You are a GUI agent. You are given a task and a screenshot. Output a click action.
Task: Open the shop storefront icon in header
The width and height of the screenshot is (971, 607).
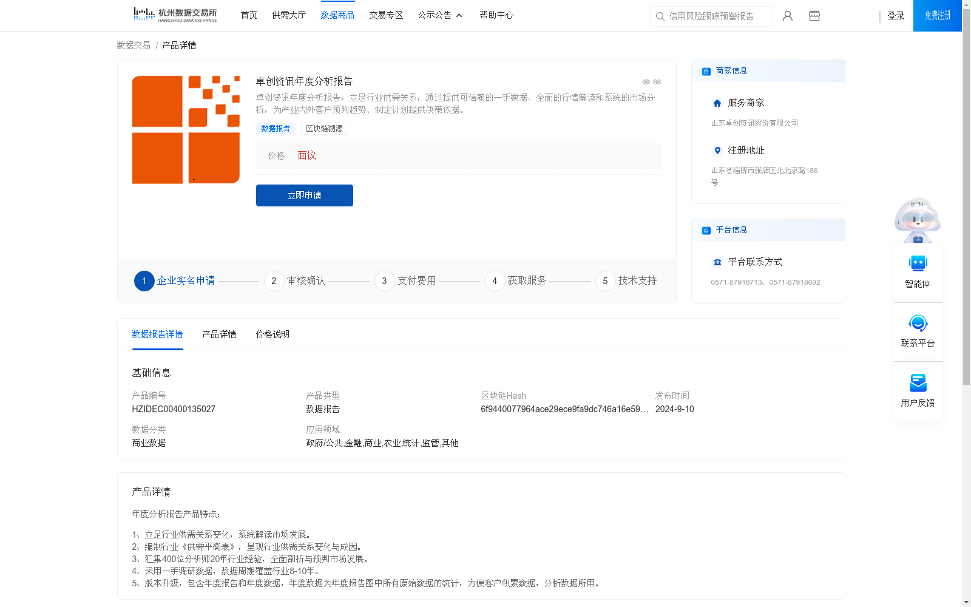[814, 16]
